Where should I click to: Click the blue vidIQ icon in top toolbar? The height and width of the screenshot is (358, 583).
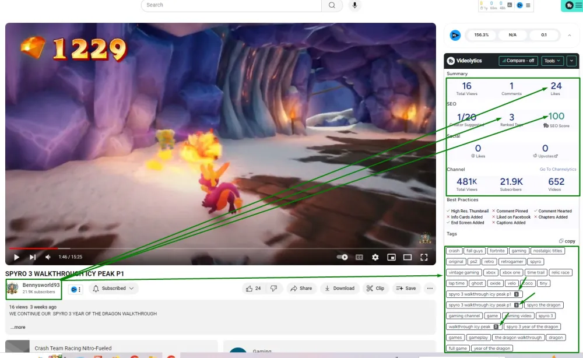tap(520, 5)
